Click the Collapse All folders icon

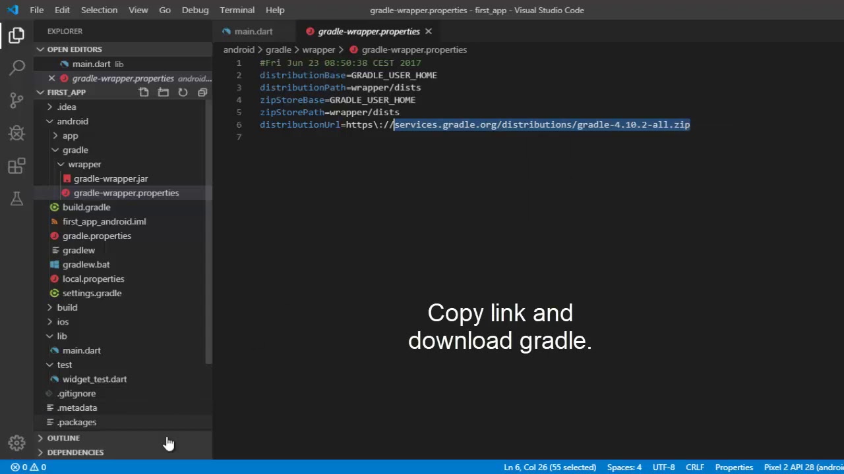[x=202, y=92]
